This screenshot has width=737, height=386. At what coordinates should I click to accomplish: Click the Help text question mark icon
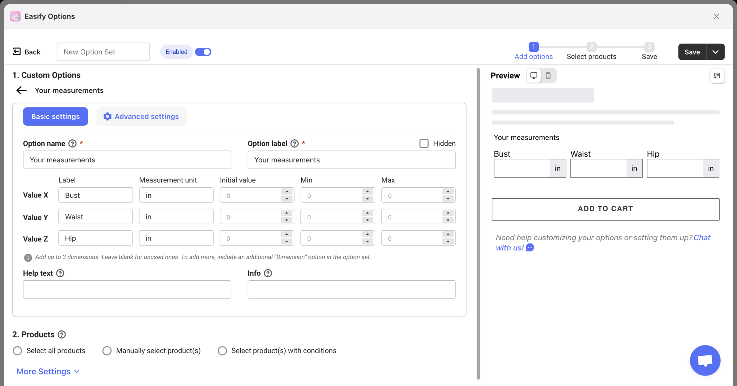[x=60, y=273]
